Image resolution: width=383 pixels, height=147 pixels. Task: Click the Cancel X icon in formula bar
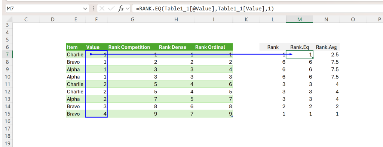coord(102,9)
